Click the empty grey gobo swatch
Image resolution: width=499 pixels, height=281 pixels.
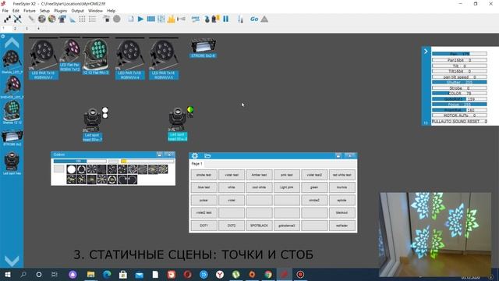click(x=59, y=169)
